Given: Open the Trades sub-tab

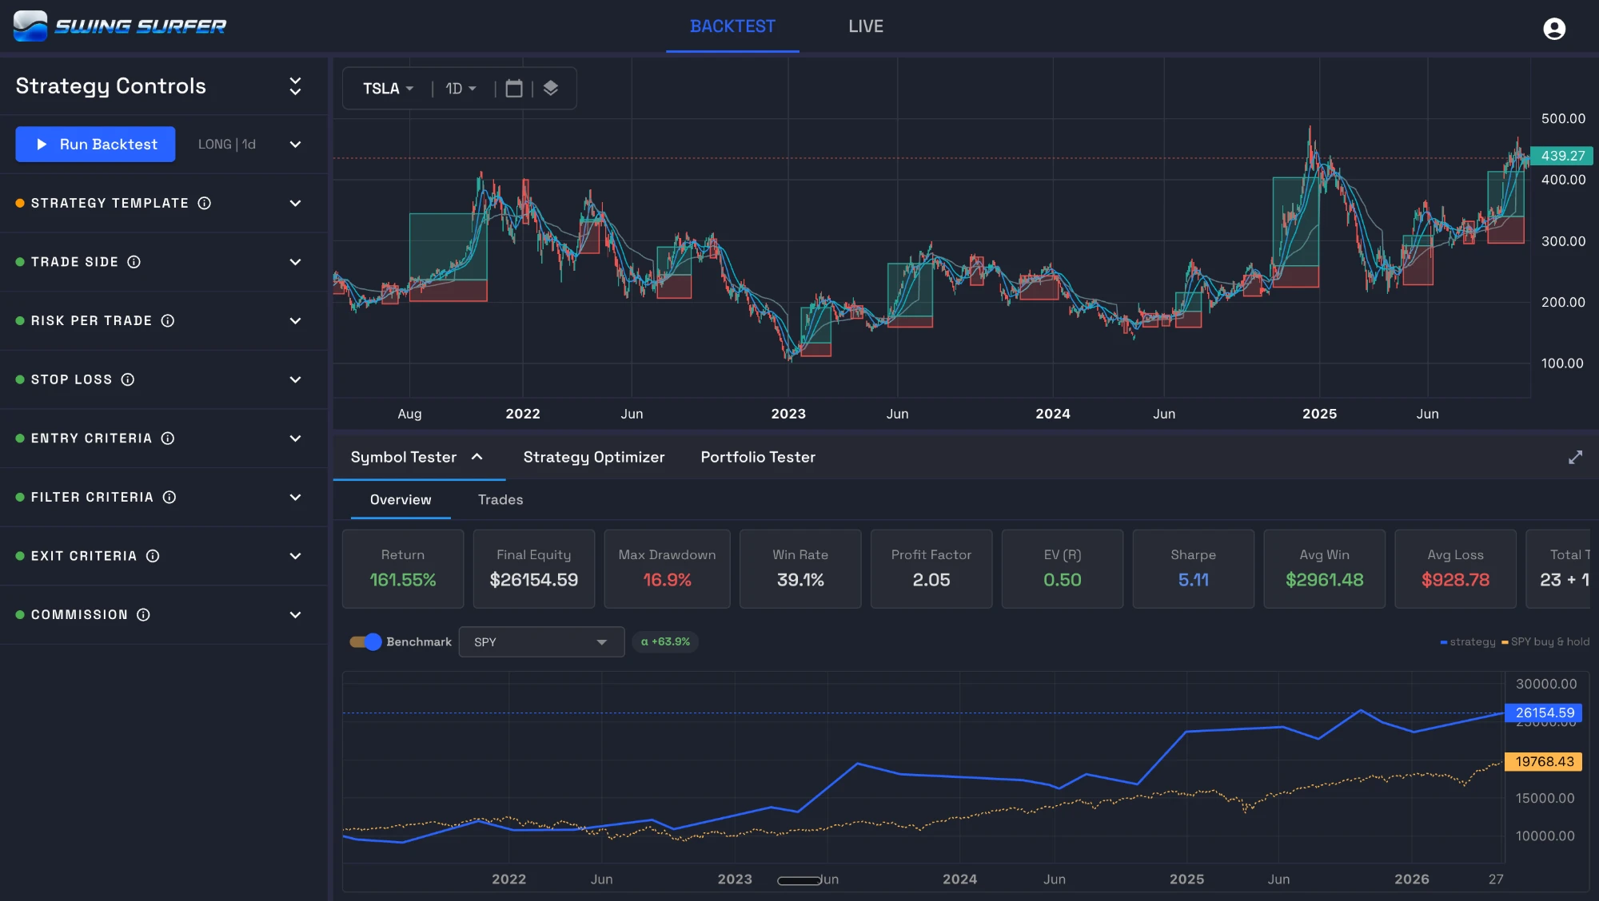Looking at the screenshot, I should pyautogui.click(x=500, y=499).
